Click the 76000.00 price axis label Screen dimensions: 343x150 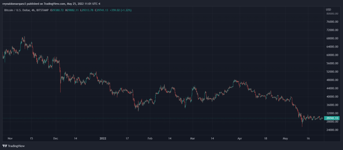[333, 22]
